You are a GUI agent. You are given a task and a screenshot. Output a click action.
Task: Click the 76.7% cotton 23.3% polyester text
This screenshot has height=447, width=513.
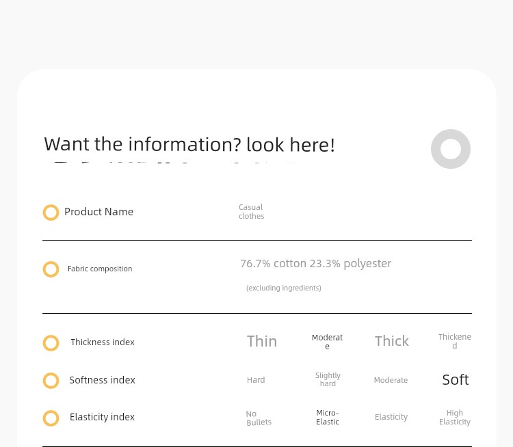coord(316,264)
